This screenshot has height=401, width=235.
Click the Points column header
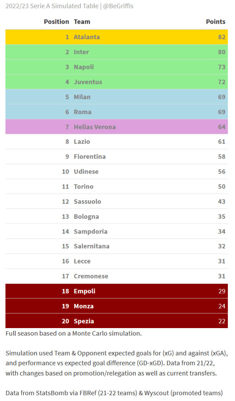click(215, 22)
